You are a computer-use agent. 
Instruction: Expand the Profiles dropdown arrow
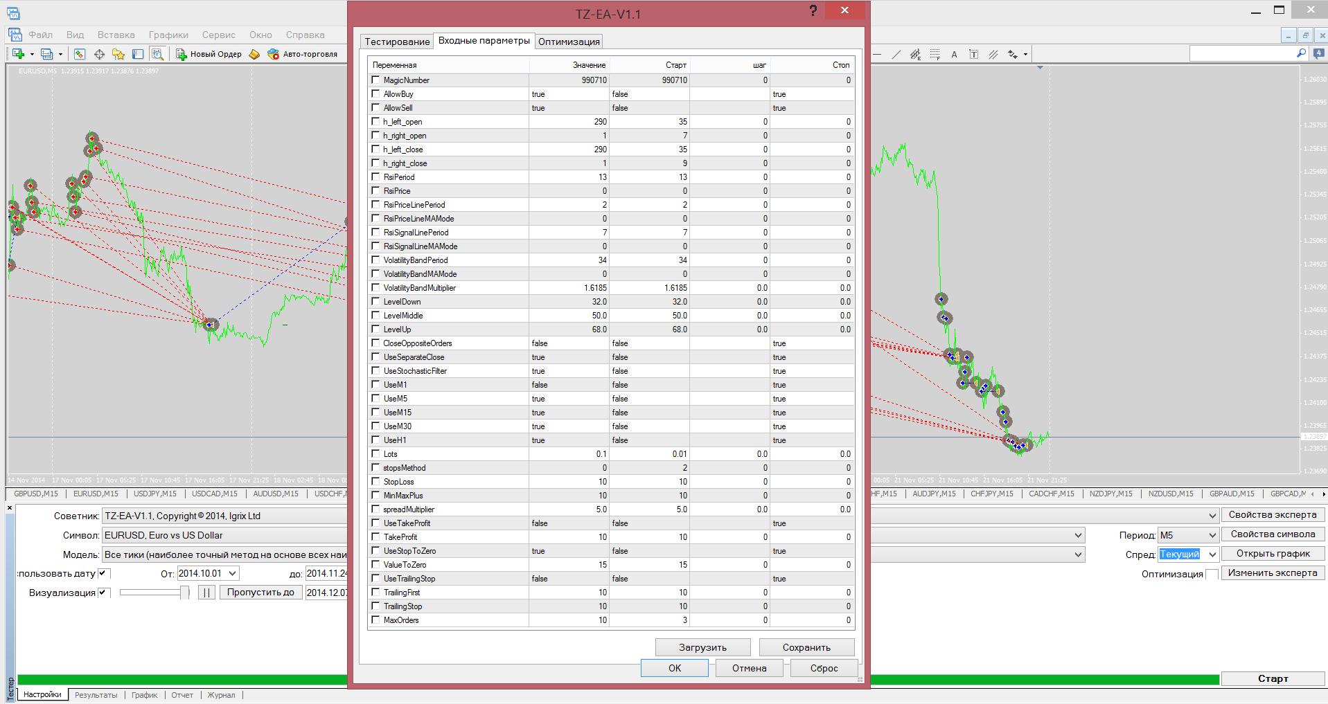click(x=60, y=54)
